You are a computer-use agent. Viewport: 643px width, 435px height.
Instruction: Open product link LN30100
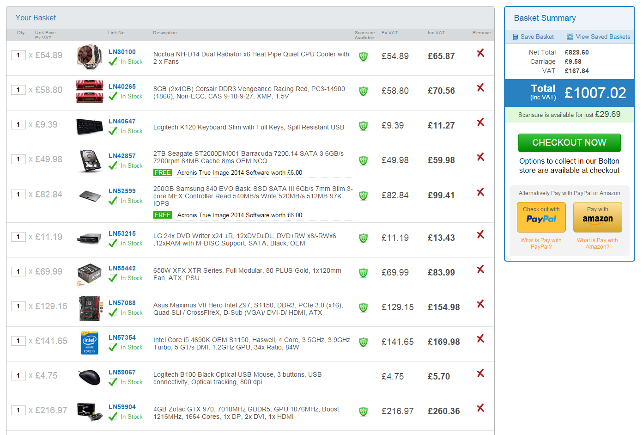[x=122, y=52]
